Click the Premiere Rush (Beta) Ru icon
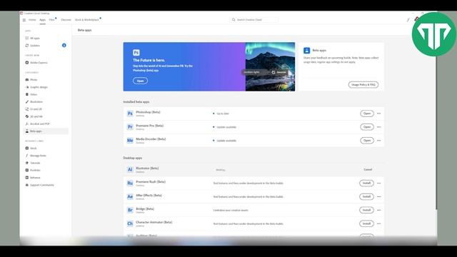This screenshot has width=457, height=257. (130, 183)
